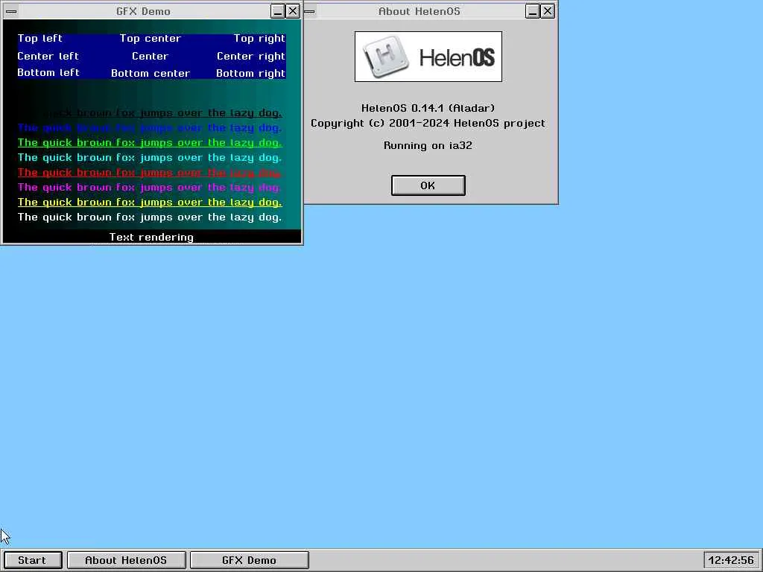Click the 'Running on ia32' text
The image size is (763, 572).
(428, 145)
